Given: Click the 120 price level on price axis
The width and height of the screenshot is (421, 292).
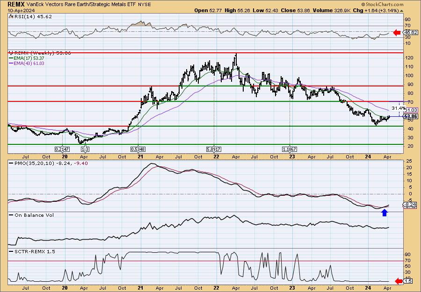Looking at the screenshot, I should click(x=409, y=58).
